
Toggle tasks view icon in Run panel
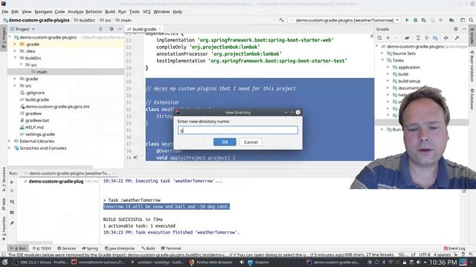12,202
